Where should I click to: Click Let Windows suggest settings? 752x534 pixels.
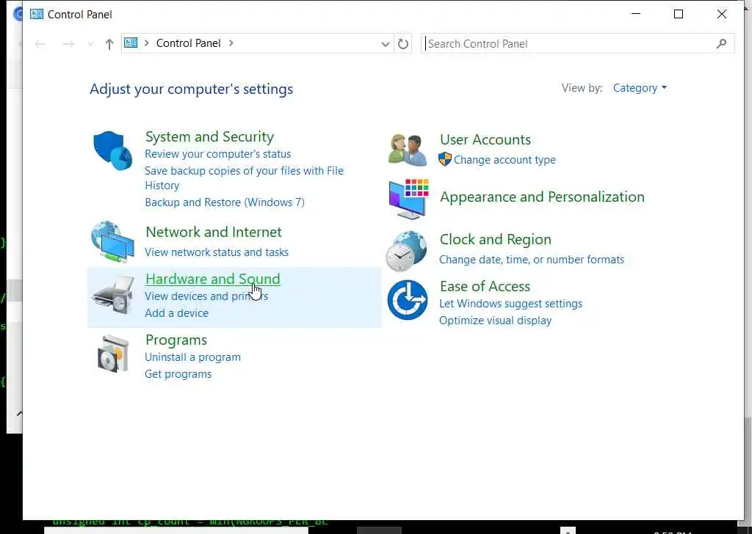[510, 303]
